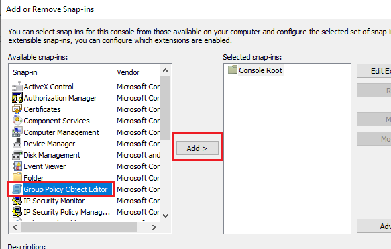
Task: Click the IP Security Policy Management icon
Action: (17, 212)
